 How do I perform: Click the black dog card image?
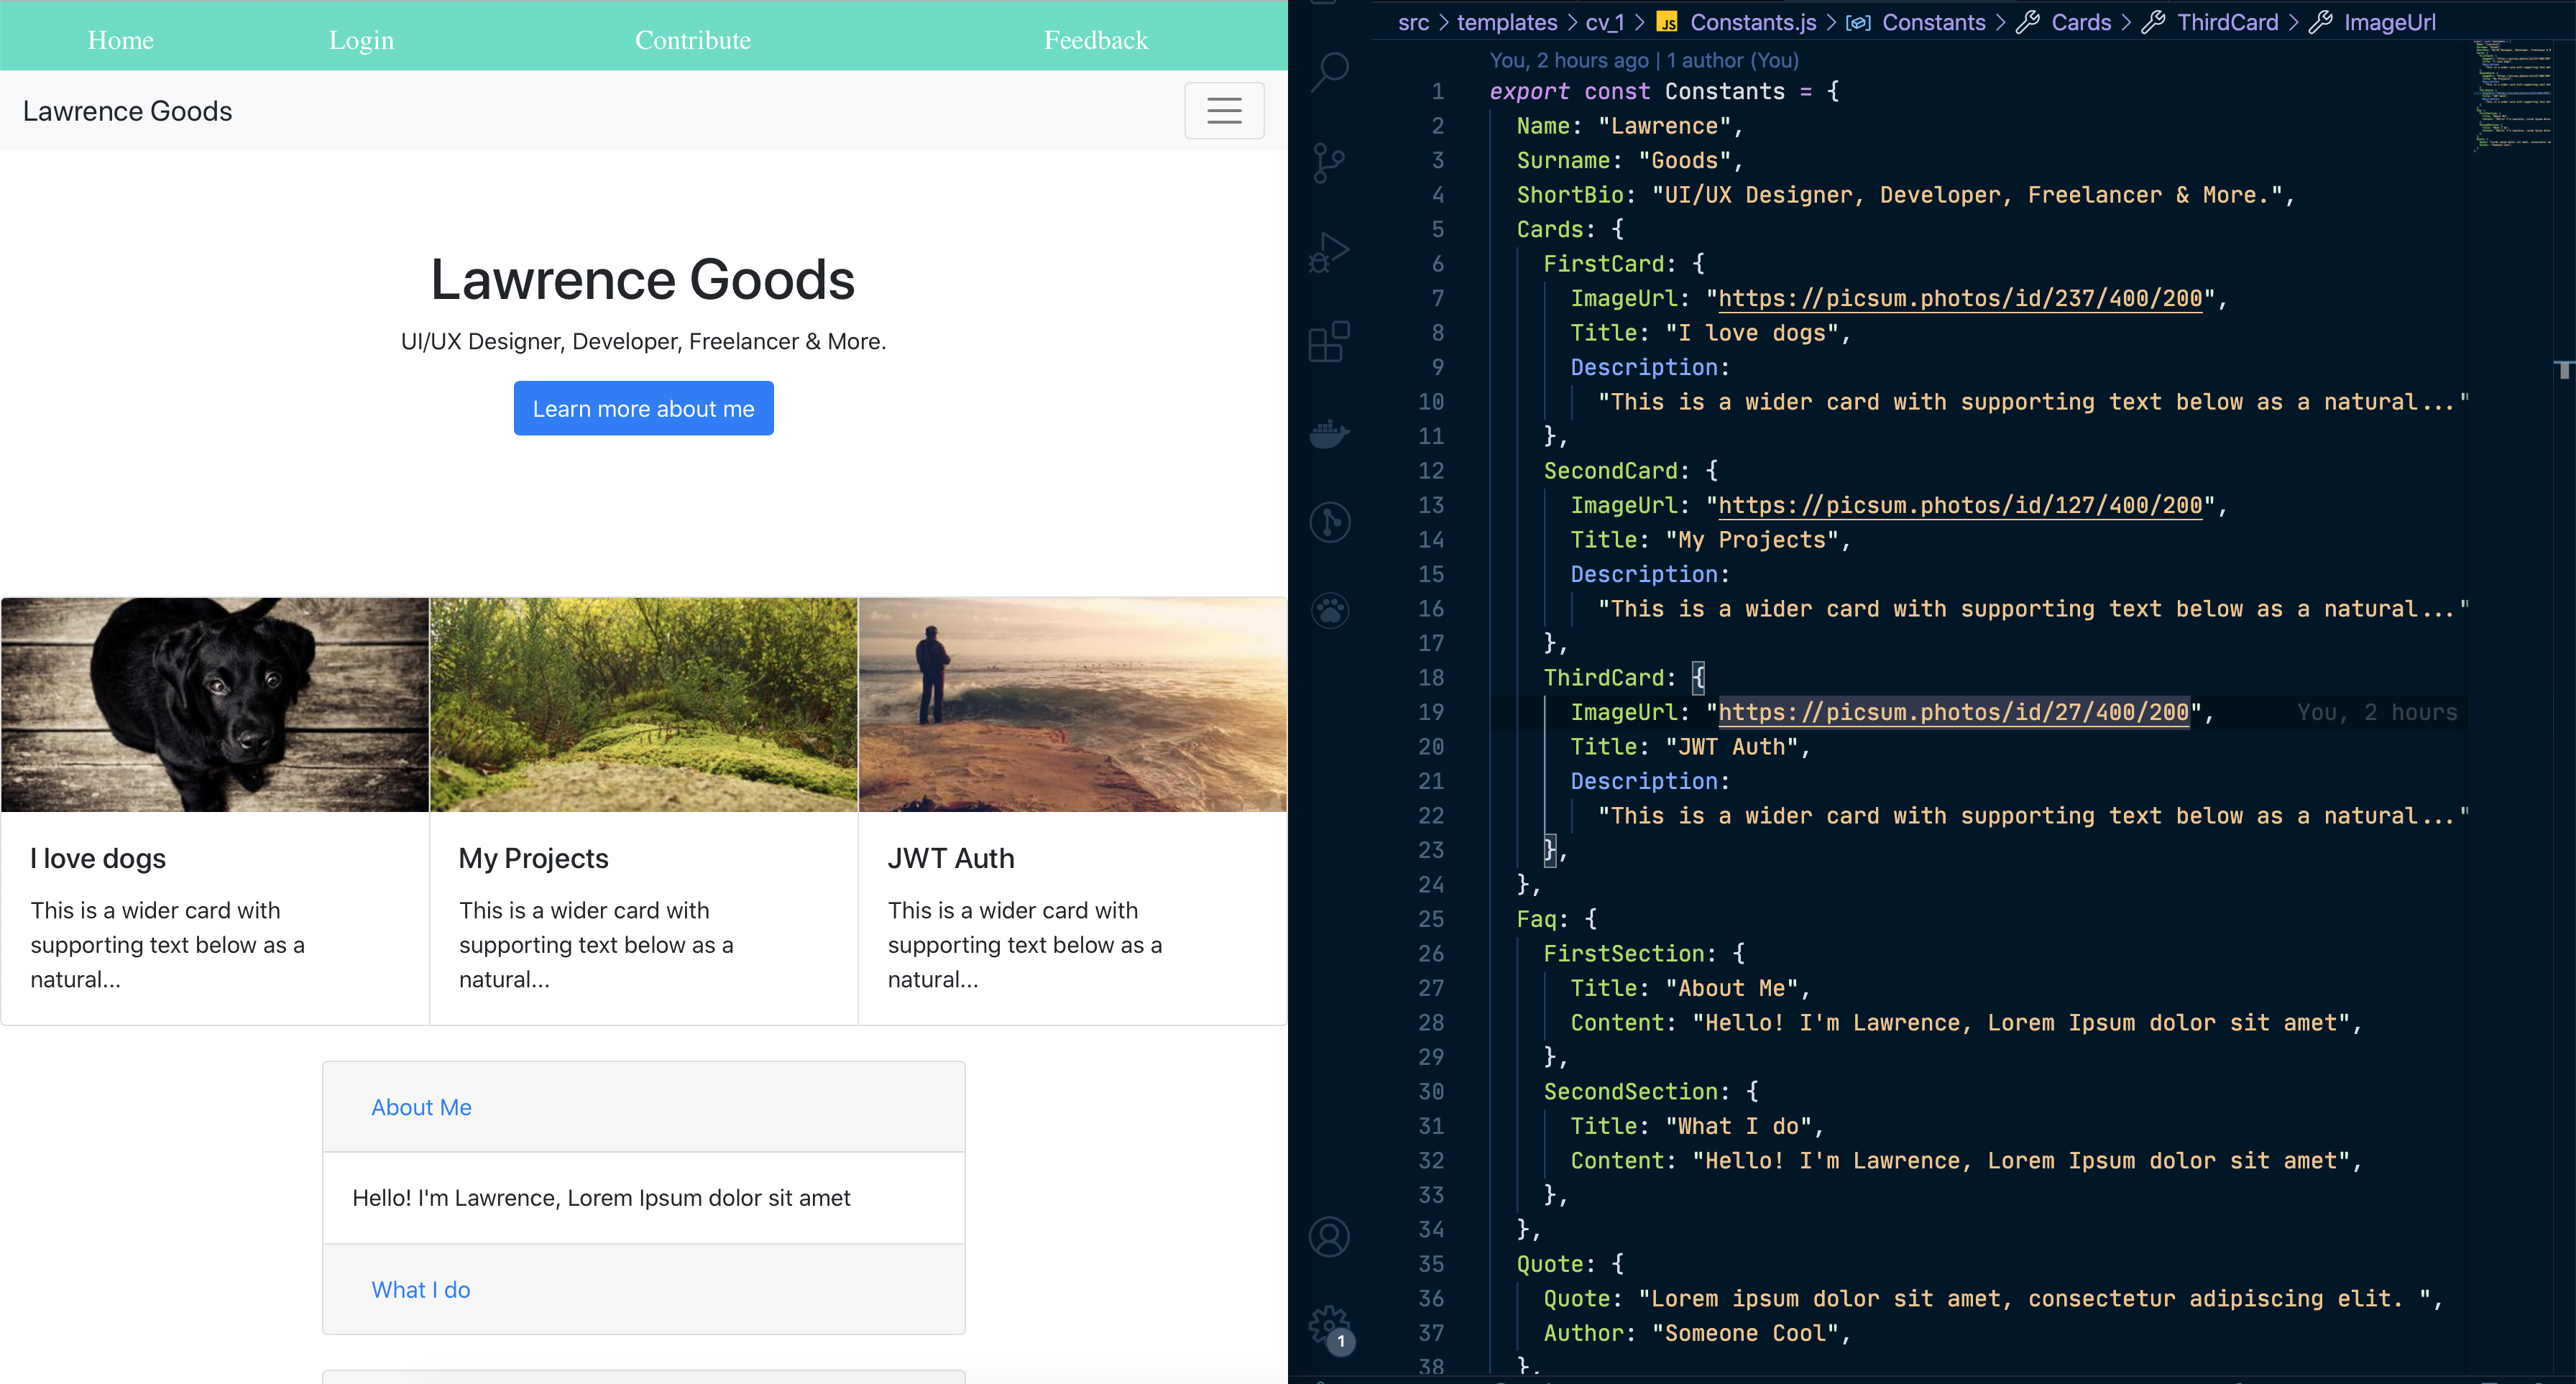(x=215, y=705)
